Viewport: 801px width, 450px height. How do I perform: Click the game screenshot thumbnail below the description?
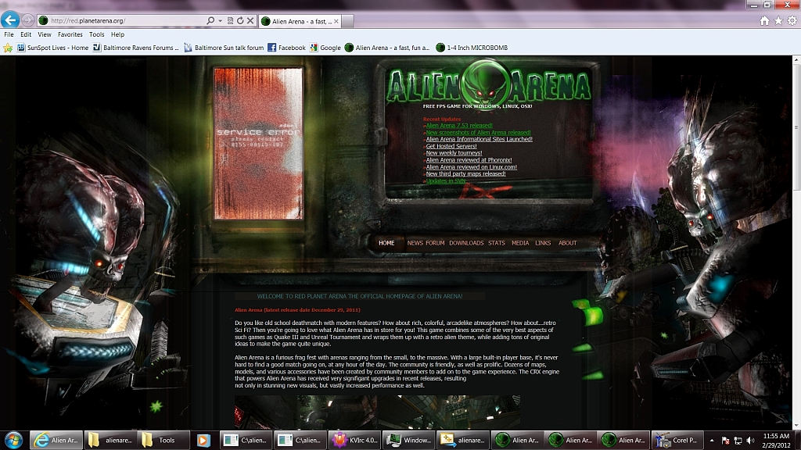click(x=377, y=412)
